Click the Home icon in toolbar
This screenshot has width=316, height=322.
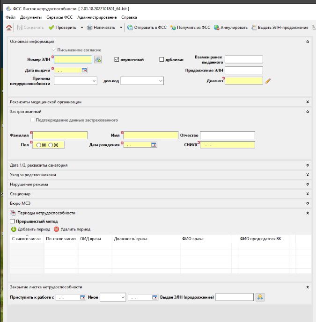(x=9, y=28)
